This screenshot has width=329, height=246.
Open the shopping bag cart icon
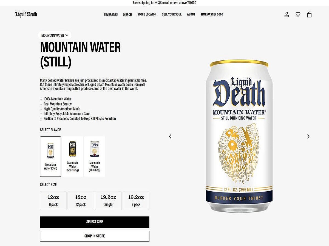[x=309, y=14]
